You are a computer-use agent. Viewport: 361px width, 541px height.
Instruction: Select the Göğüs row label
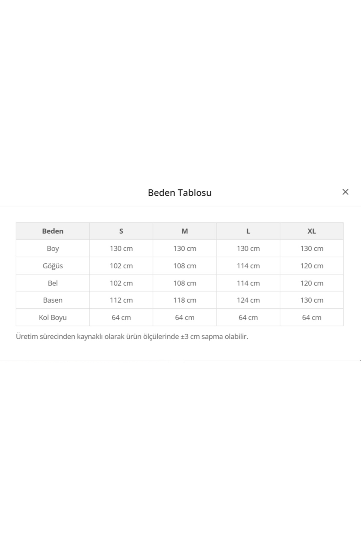click(53, 266)
